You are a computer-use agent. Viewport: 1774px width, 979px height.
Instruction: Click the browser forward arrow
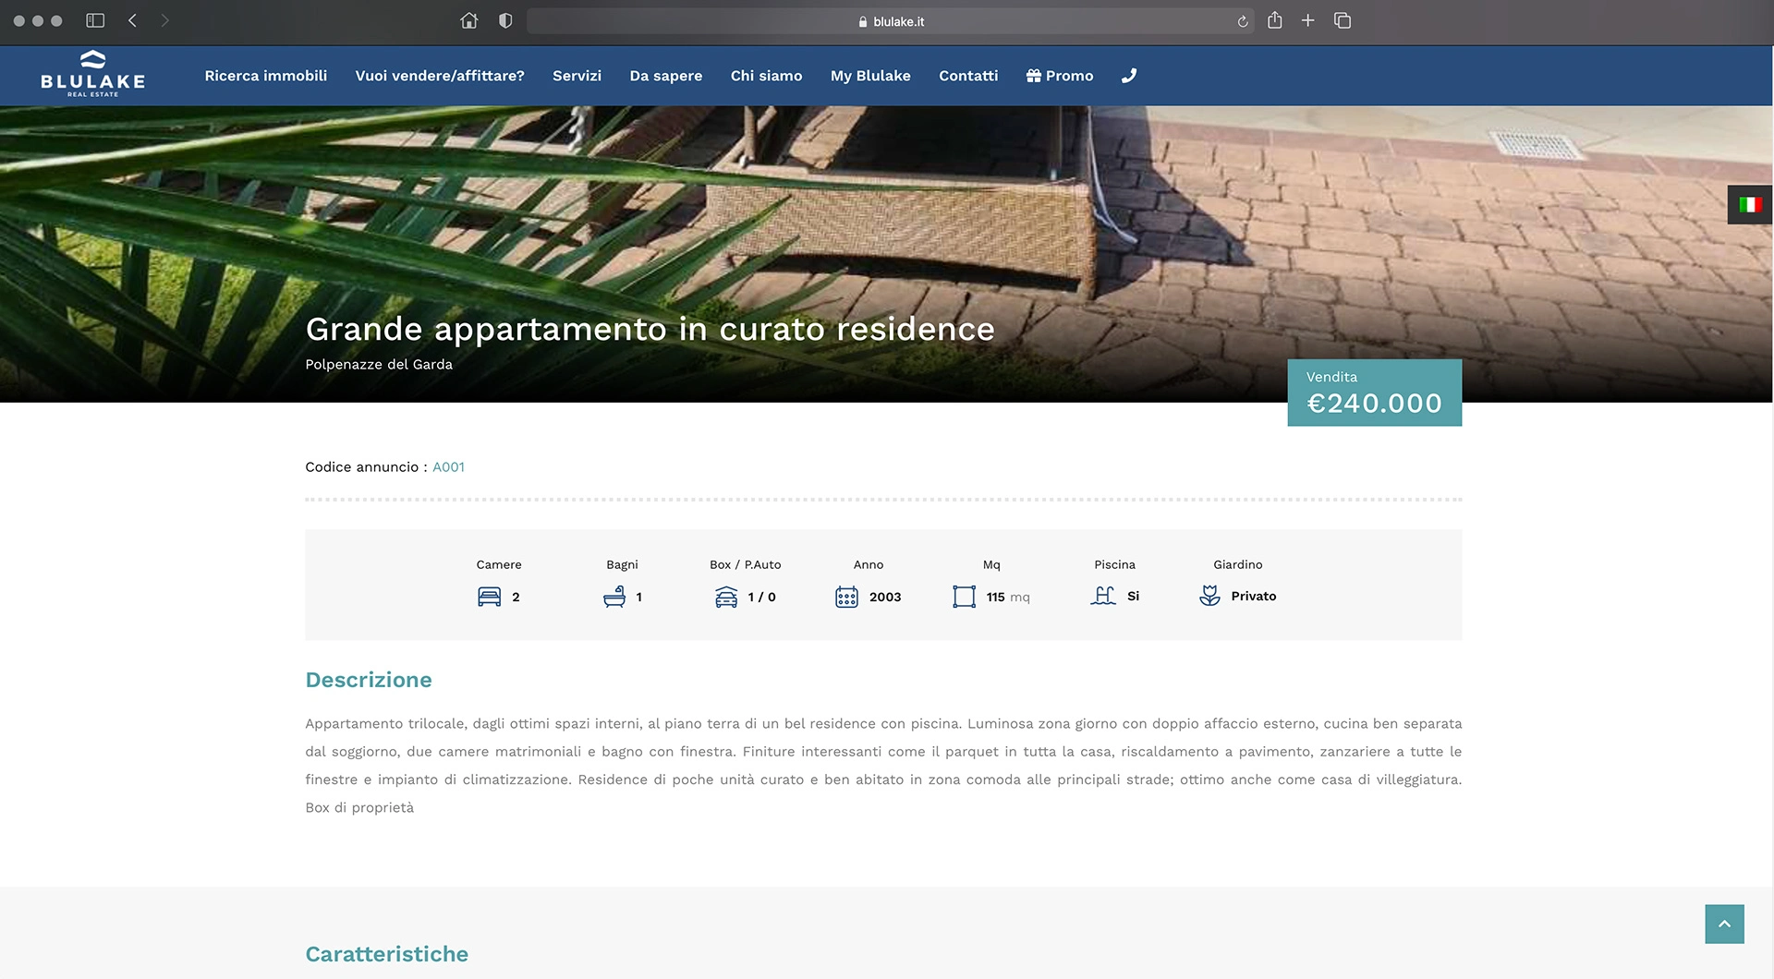pyautogui.click(x=164, y=20)
